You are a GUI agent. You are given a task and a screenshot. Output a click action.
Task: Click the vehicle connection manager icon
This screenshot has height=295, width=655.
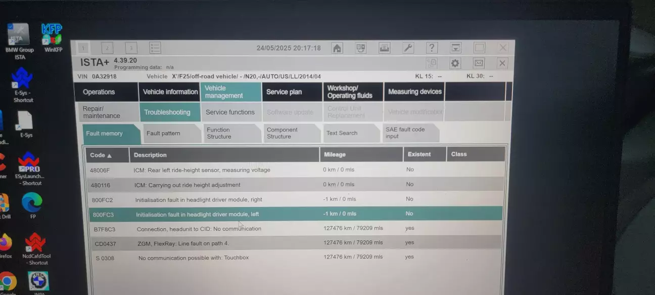point(360,48)
